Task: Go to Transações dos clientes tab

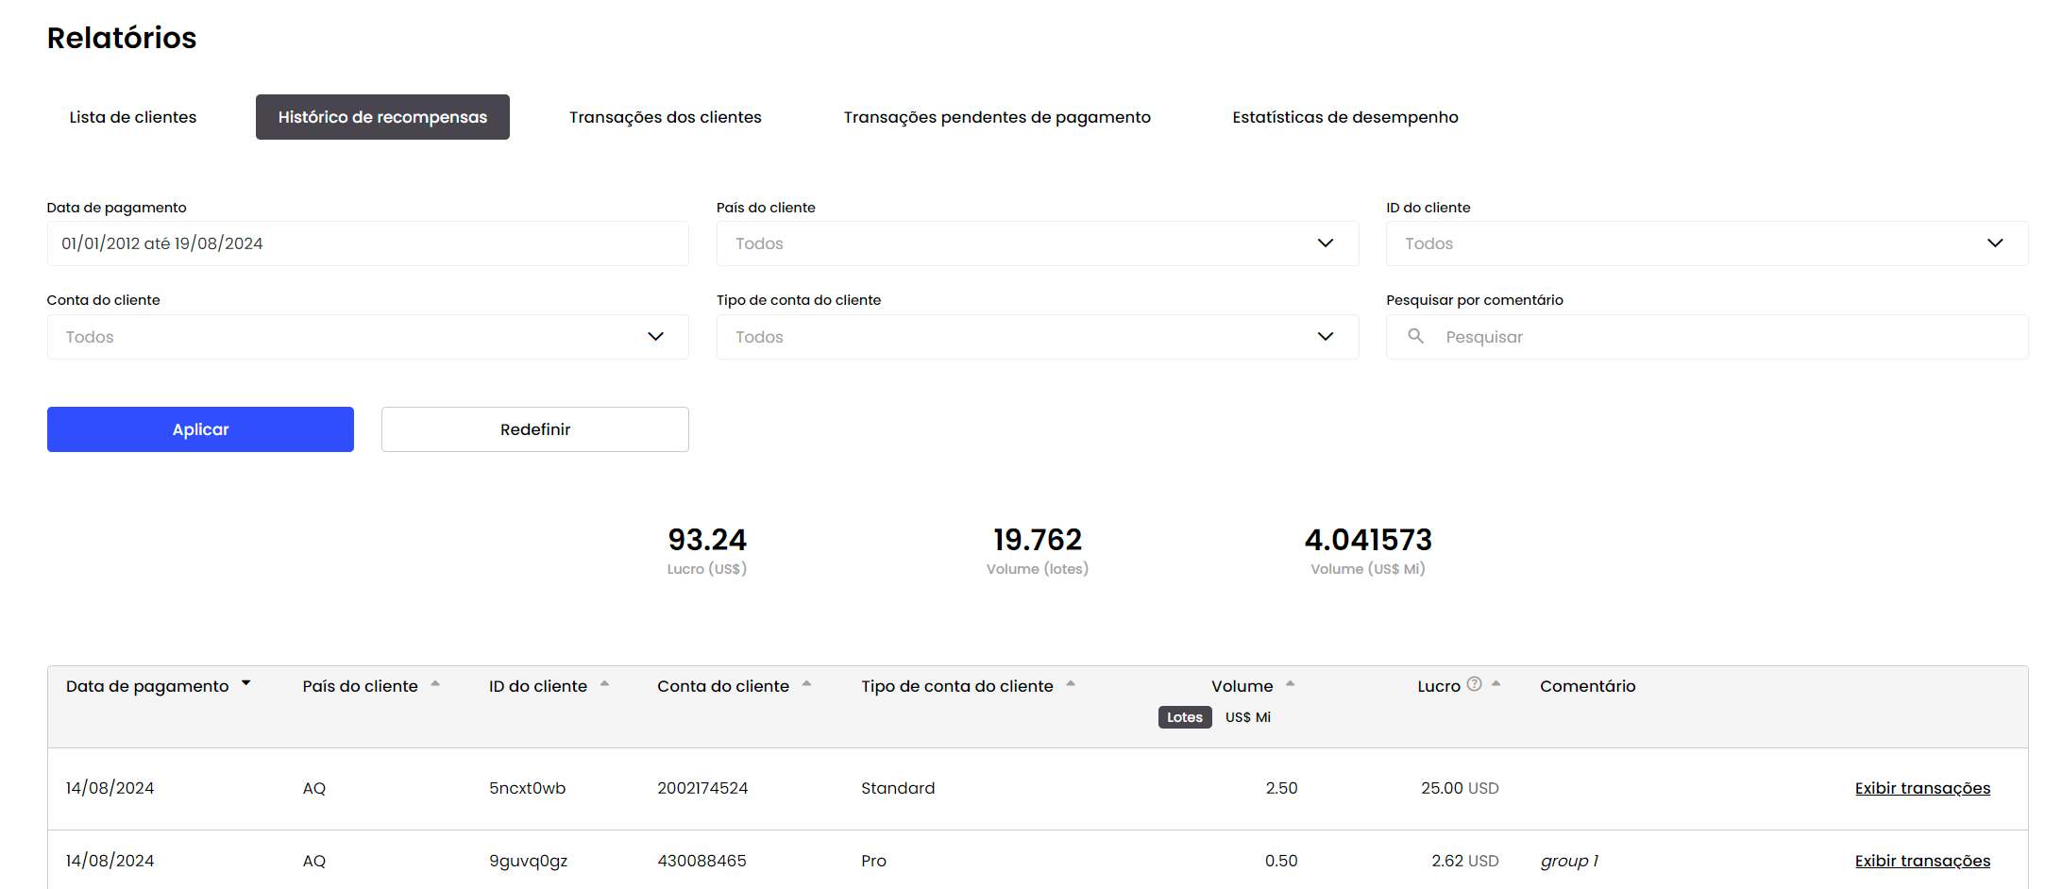Action: click(666, 117)
